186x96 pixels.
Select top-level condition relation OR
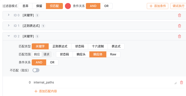pos(106,6)
